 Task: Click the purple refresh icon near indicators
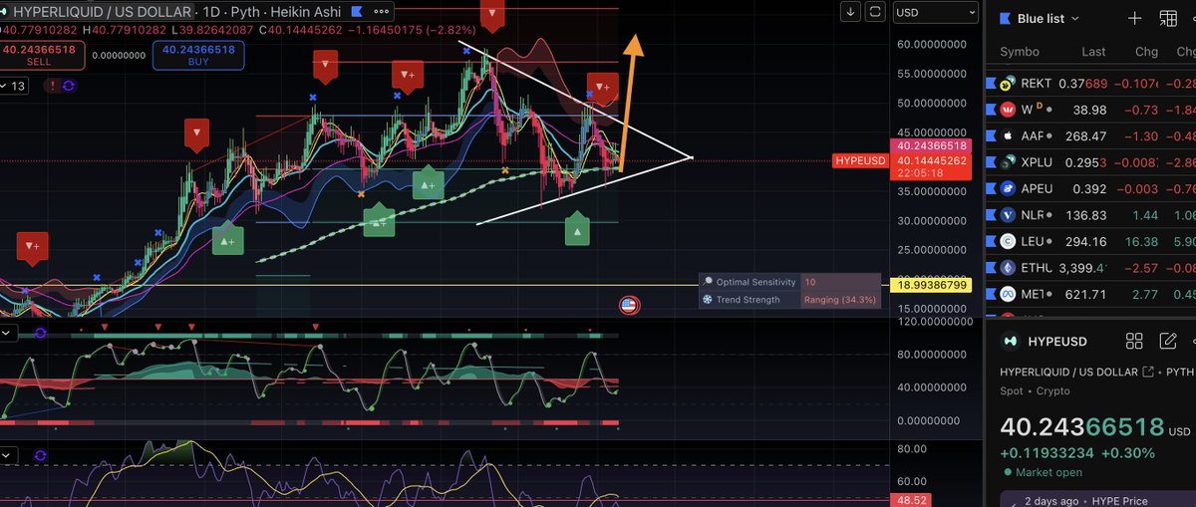[x=69, y=87]
